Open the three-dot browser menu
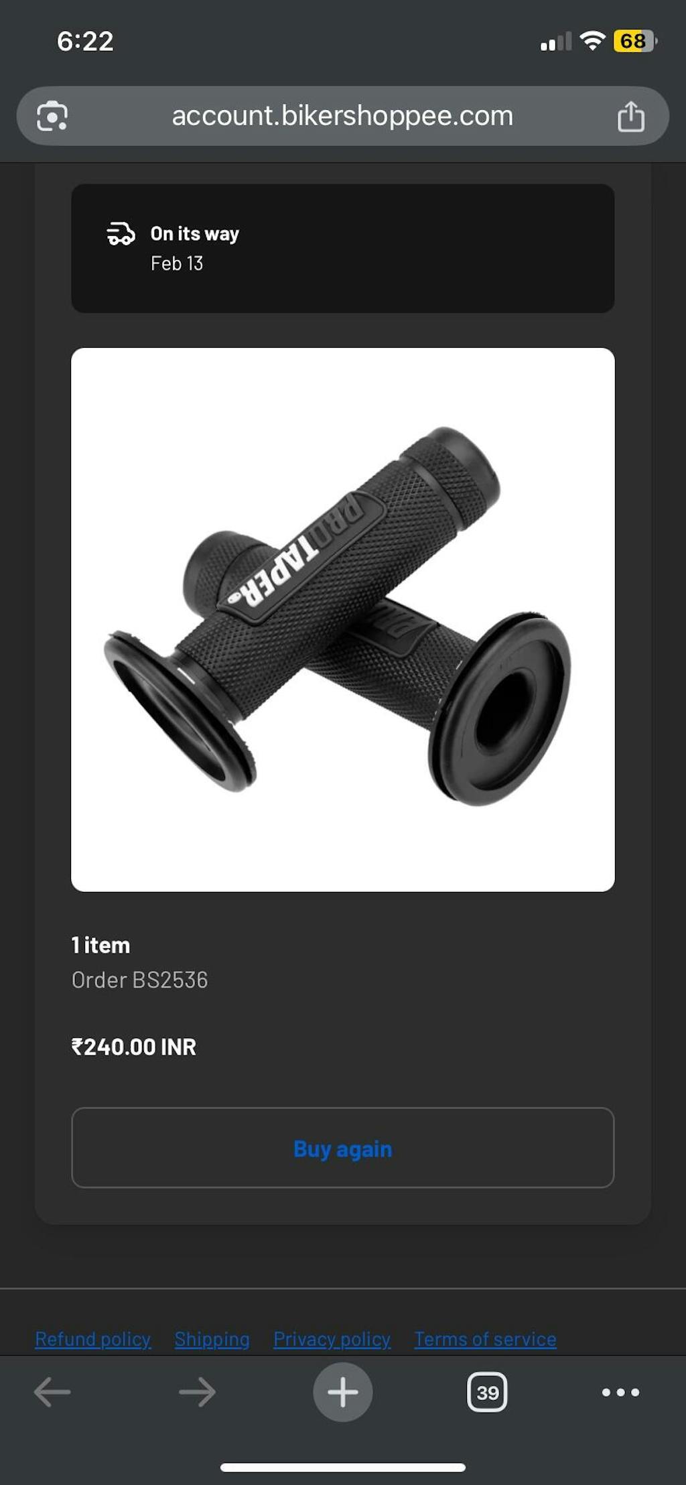The image size is (686, 1485). (620, 1392)
